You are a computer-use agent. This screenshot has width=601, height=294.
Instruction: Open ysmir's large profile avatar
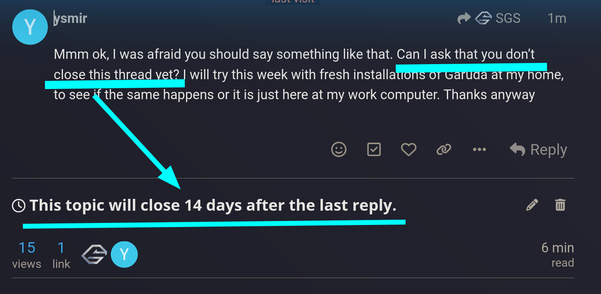pyautogui.click(x=30, y=27)
